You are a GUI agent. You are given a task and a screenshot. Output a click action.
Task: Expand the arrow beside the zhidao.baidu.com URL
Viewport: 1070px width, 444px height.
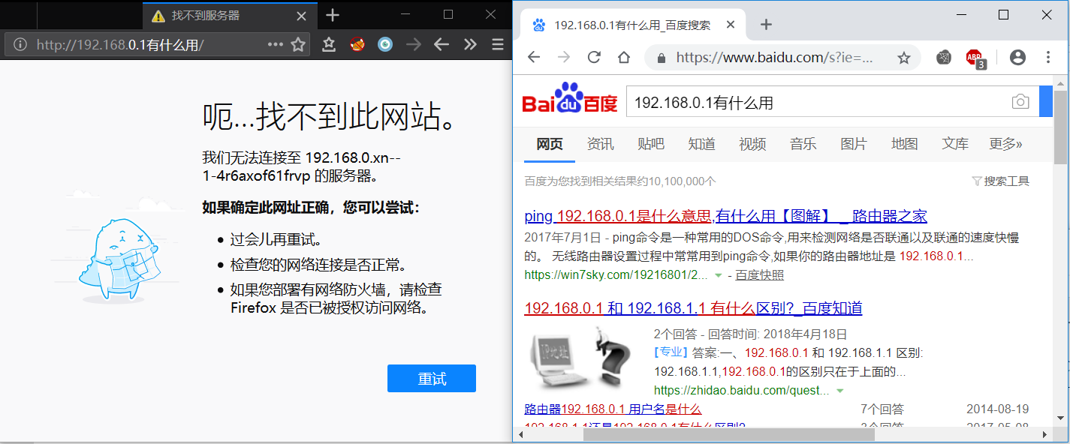(x=840, y=391)
